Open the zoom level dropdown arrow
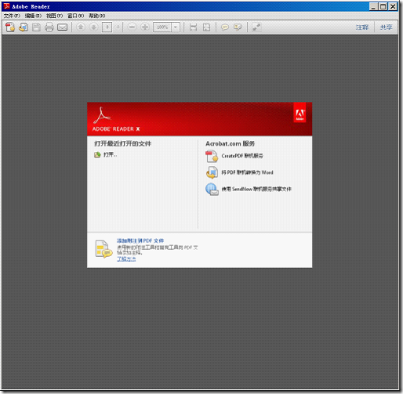This screenshot has width=403, height=394. (176, 27)
